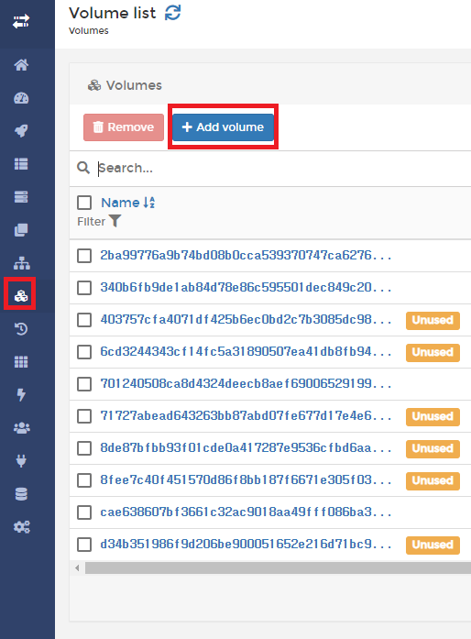Toggle the sidebar collapse arrows icon

pyautogui.click(x=21, y=21)
